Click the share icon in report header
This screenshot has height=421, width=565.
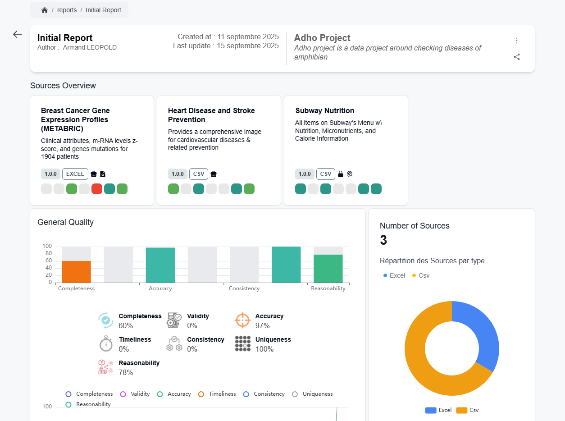pyautogui.click(x=517, y=57)
